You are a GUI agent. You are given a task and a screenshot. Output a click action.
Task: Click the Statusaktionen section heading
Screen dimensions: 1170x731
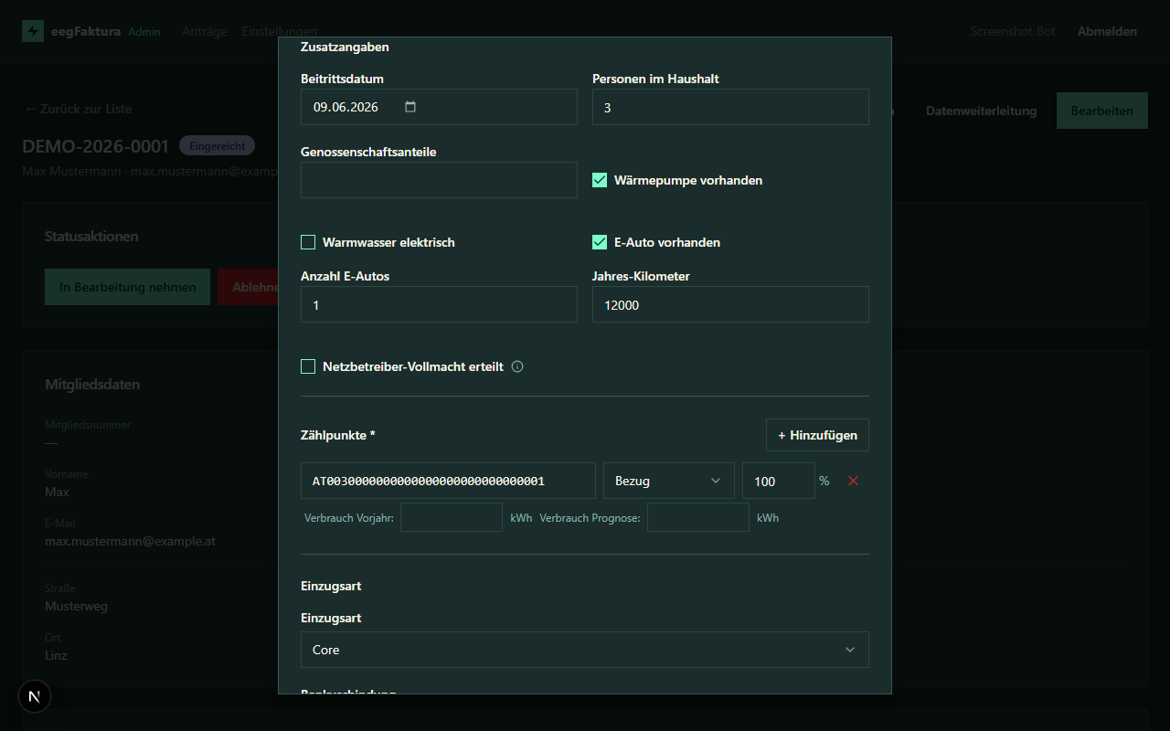91,237
